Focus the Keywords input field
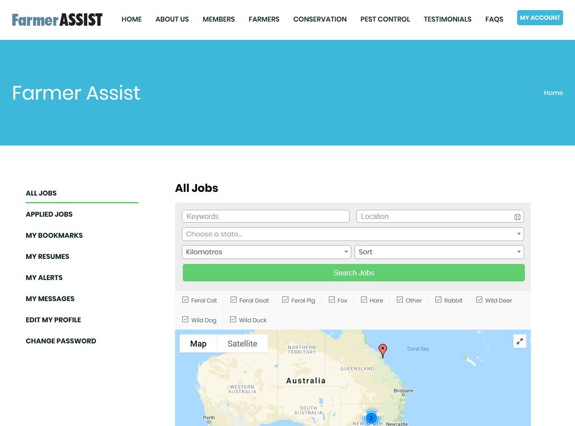Screen dimensions: 575x426 [x=265, y=217]
